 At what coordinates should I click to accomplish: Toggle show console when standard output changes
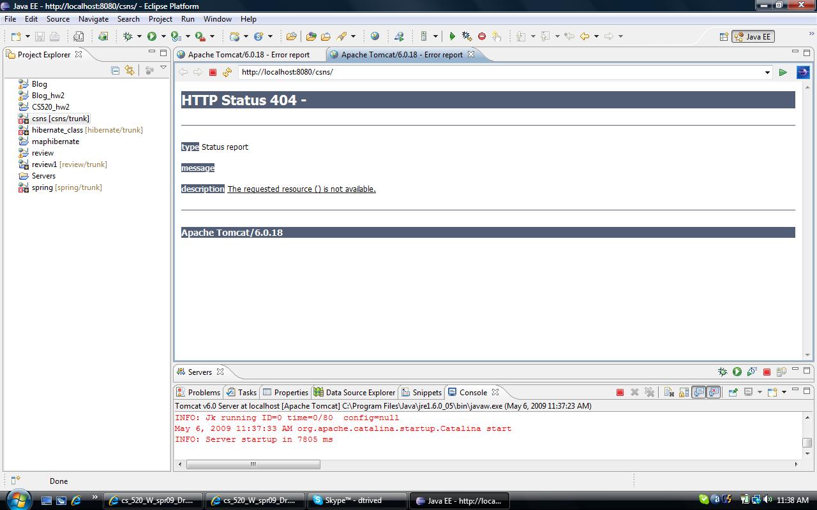699,392
